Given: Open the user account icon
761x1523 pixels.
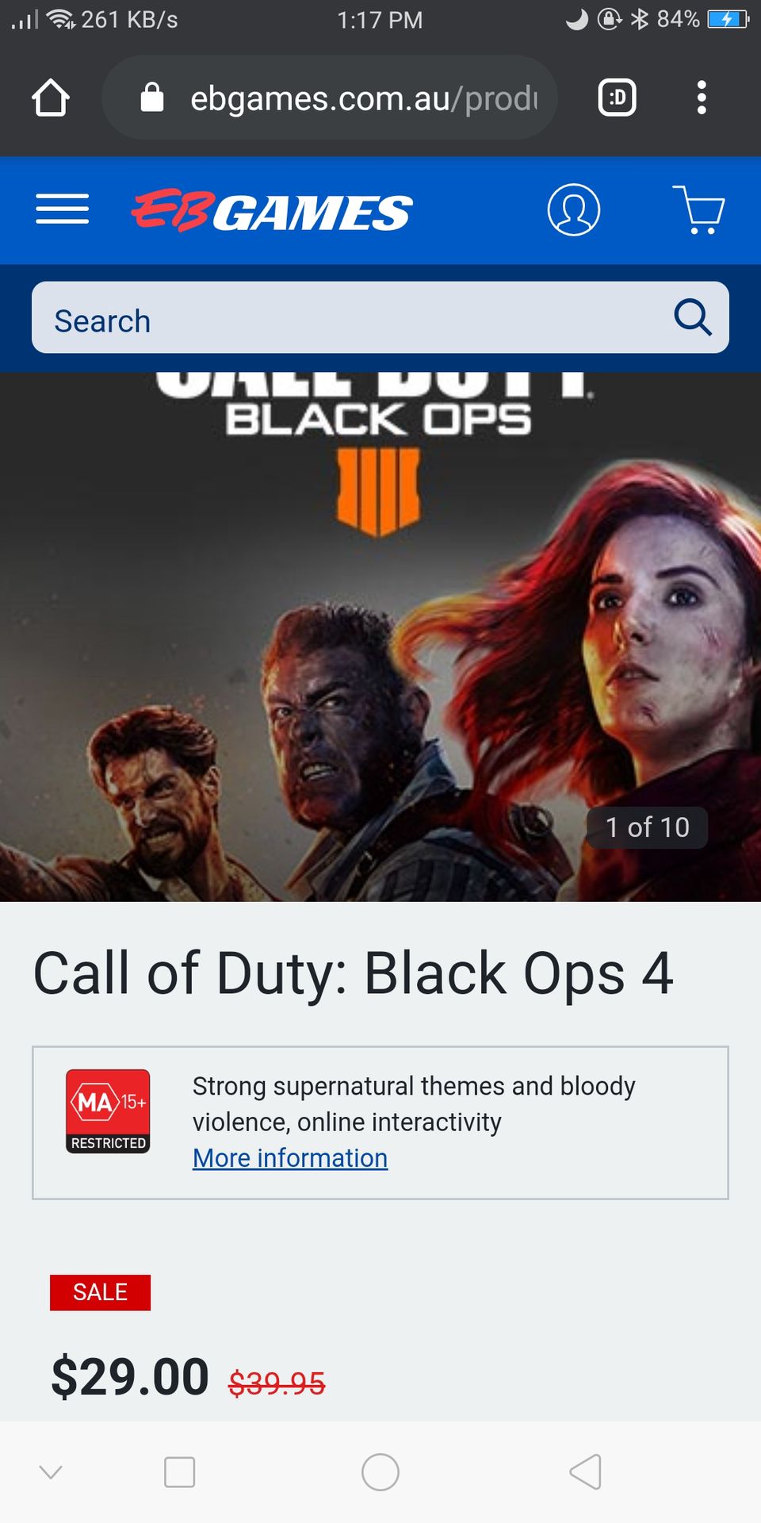Looking at the screenshot, I should coord(574,209).
